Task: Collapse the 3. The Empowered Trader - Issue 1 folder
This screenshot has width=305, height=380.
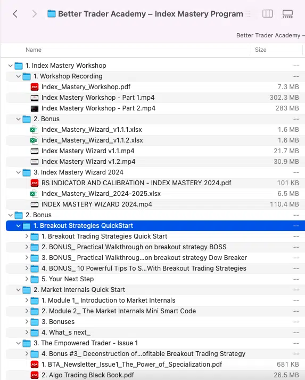Action: 19,343
